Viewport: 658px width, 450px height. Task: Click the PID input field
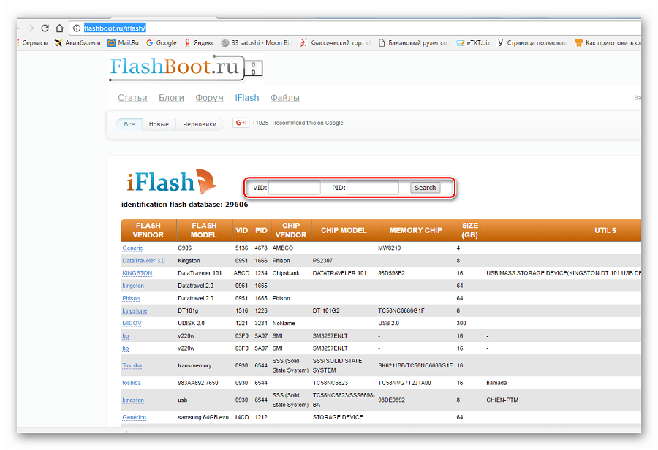click(372, 188)
